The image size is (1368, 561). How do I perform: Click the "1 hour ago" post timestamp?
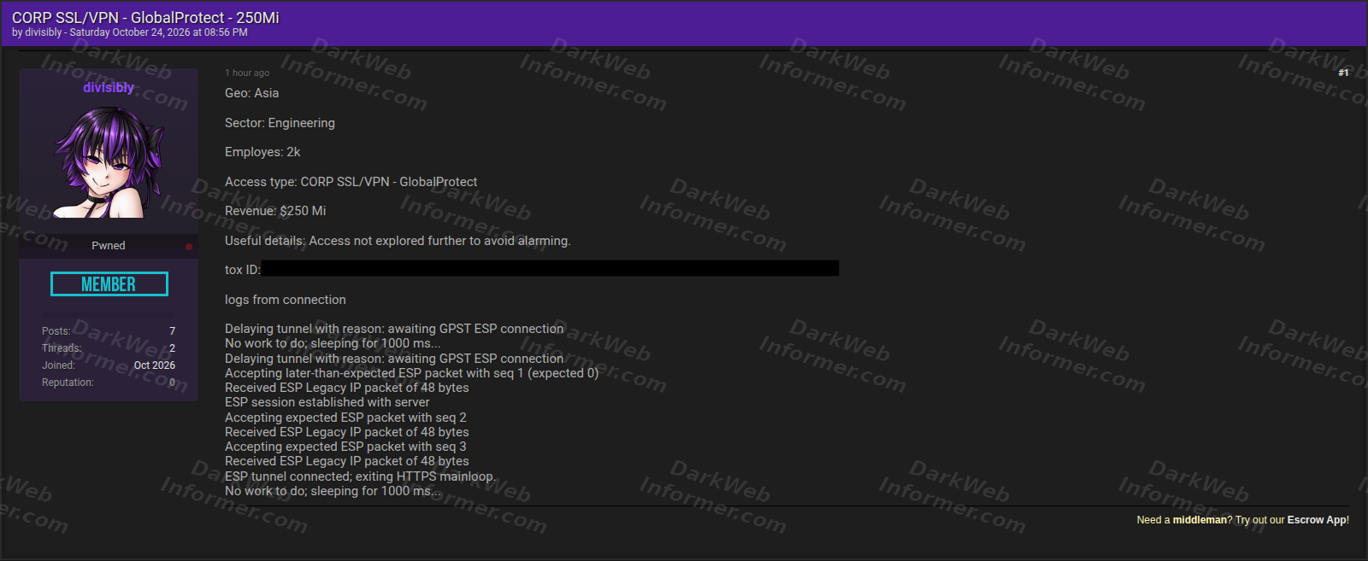pyautogui.click(x=247, y=73)
